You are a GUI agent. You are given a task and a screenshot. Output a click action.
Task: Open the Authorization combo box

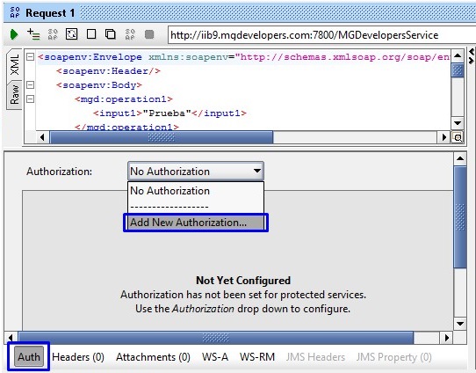[196, 172]
